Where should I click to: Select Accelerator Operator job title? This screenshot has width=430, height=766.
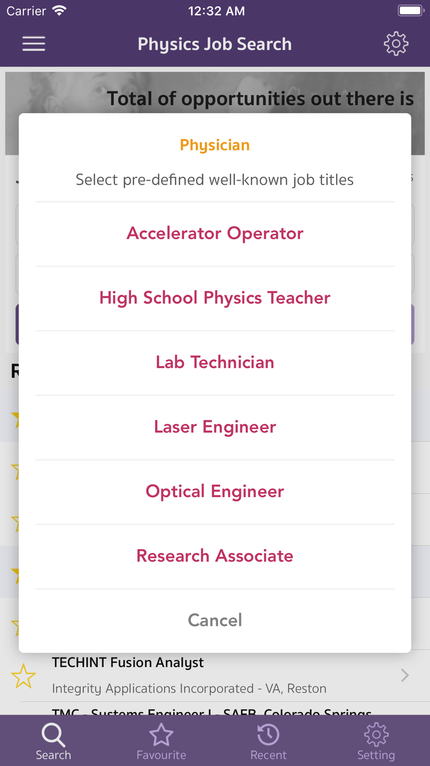215,234
